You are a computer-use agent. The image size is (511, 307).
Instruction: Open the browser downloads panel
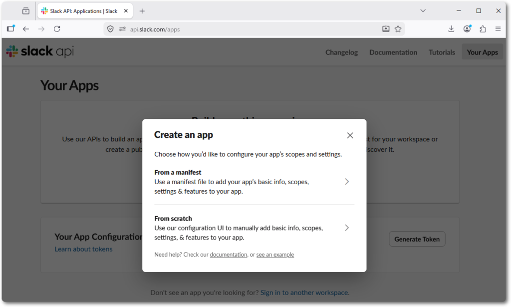[451, 29]
